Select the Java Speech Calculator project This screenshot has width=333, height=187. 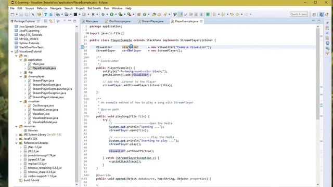point(33,26)
